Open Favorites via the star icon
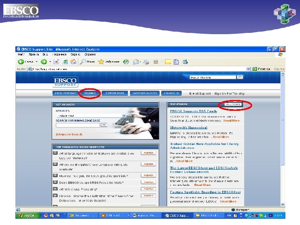Image resolution: width=300 pixels, height=225 pixels. pos(101,62)
